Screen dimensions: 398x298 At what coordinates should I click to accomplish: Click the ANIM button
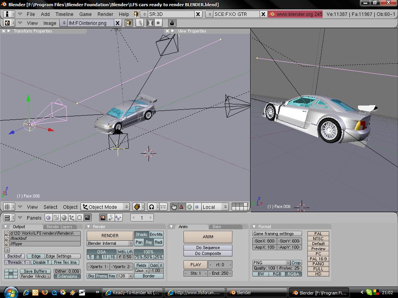208,237
